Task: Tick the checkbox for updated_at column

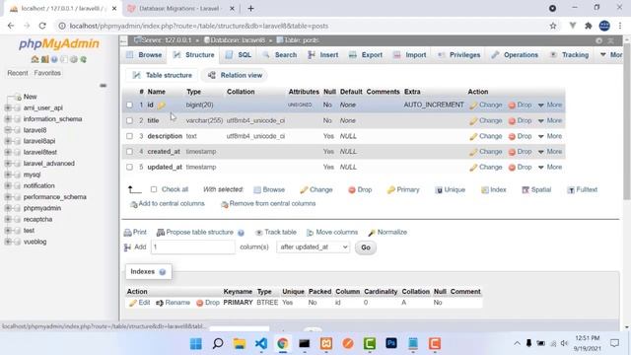Action: 129,167
